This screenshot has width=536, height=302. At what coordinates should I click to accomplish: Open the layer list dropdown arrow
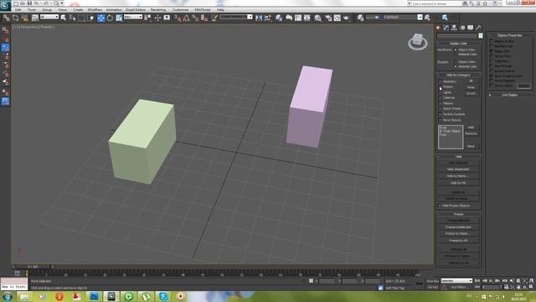420,17
